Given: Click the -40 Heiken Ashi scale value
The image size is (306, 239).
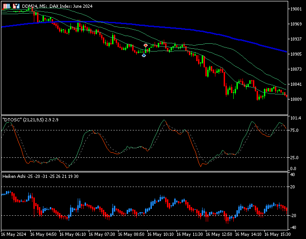Looking at the screenshot, I should (x=293, y=227).
